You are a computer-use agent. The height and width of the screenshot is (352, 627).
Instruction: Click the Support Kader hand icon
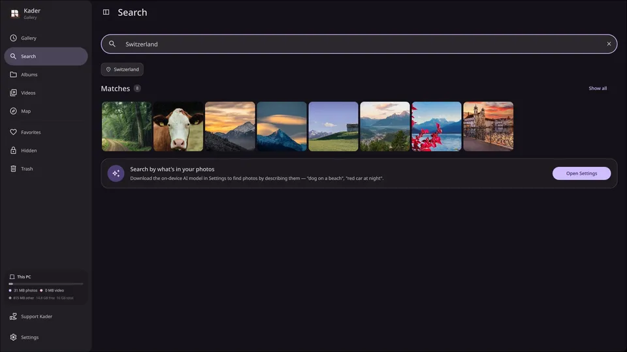click(x=13, y=317)
